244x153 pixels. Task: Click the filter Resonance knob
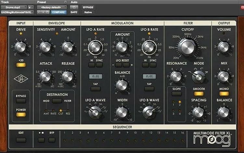(176, 77)
